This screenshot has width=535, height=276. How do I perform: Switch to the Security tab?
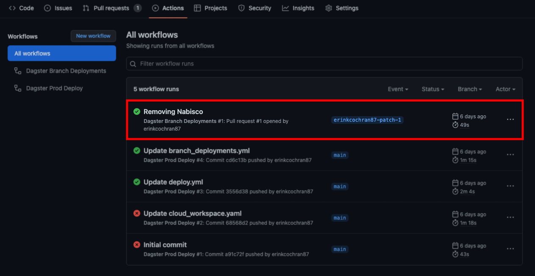coord(255,8)
